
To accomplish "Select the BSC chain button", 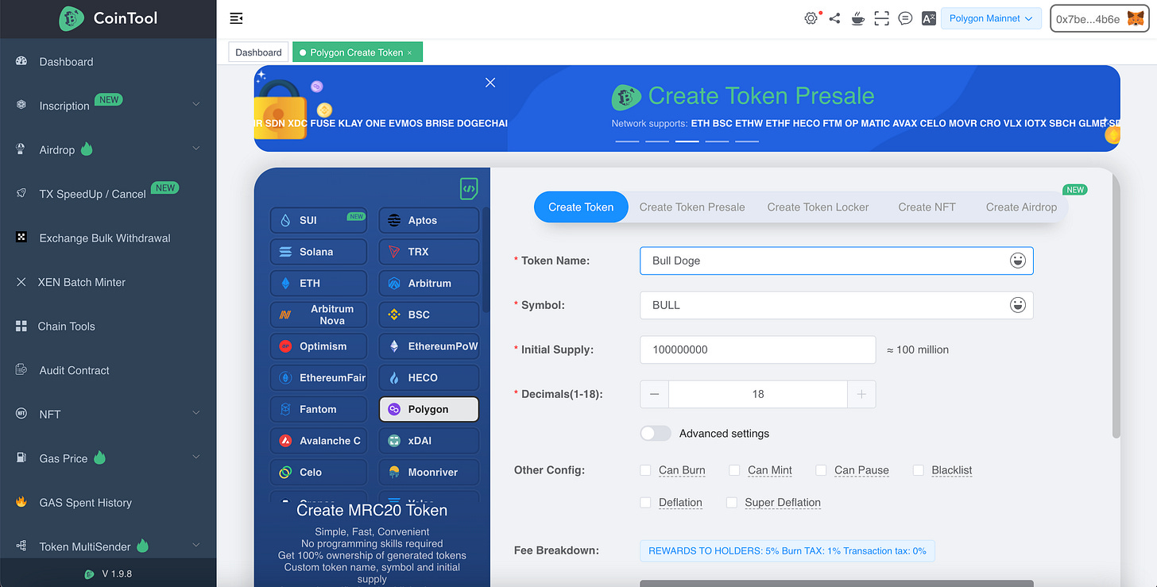I will 429,315.
